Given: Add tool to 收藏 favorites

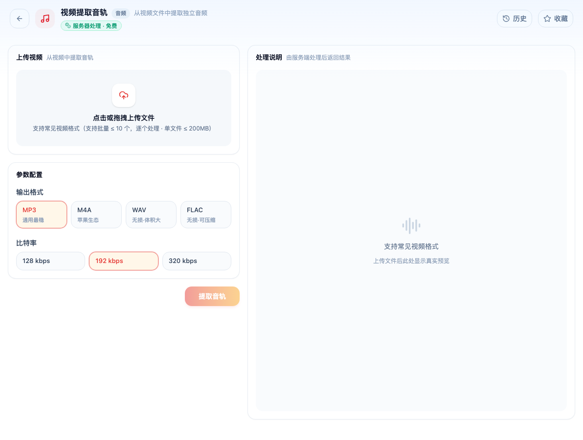Looking at the screenshot, I should pyautogui.click(x=556, y=19).
